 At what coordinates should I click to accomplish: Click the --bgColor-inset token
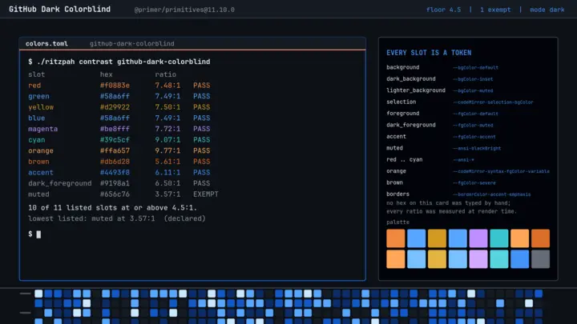pos(473,79)
